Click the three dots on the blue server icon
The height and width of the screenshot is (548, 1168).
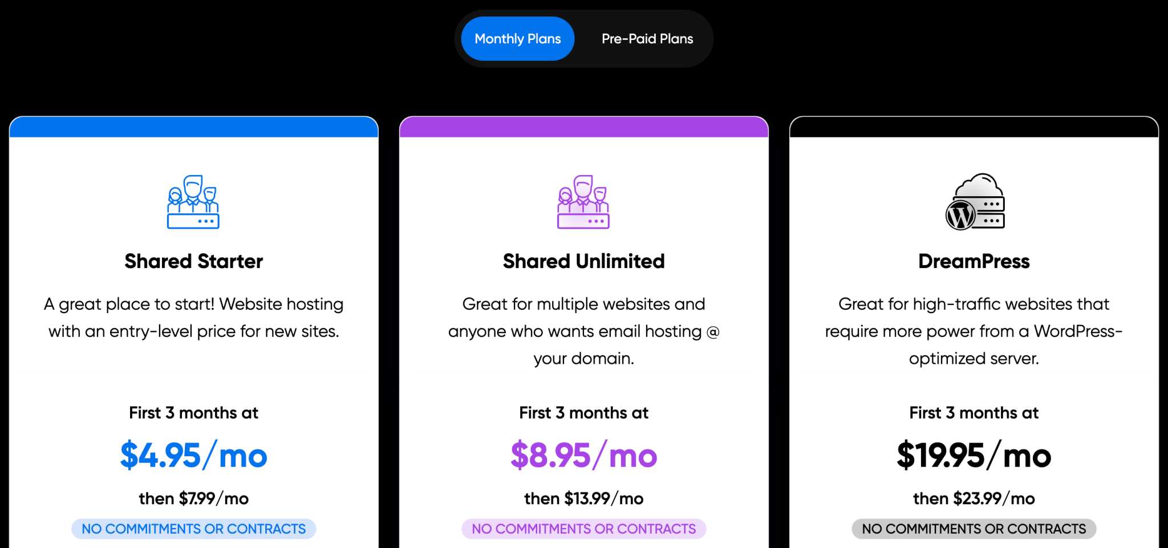(x=206, y=222)
